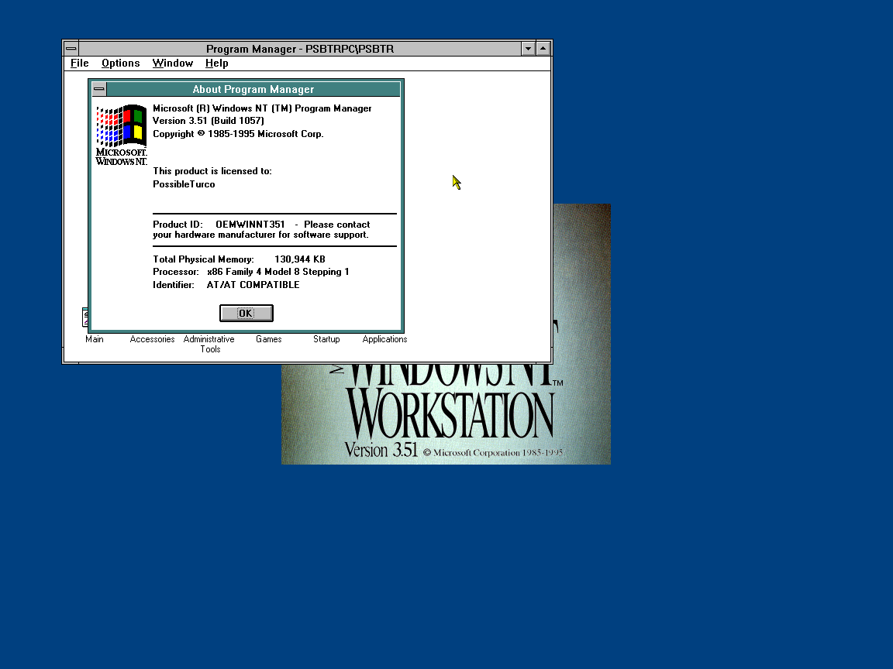This screenshot has width=893, height=669.
Task: Open the Help menu
Action: [216, 63]
